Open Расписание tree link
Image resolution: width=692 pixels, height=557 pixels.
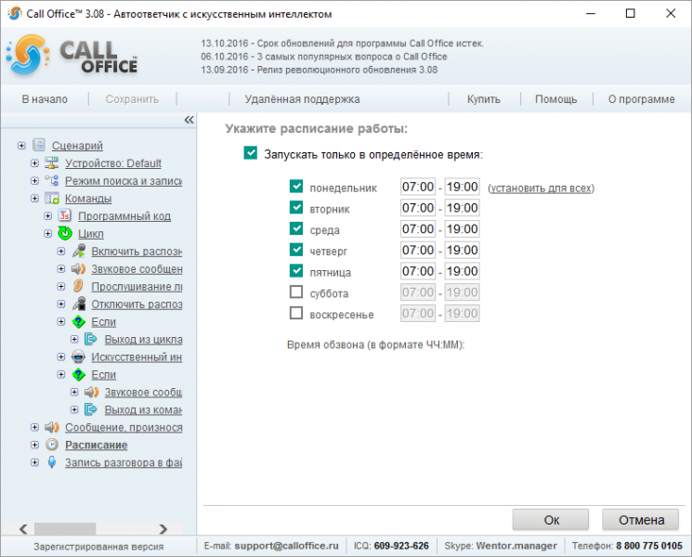tap(97, 445)
